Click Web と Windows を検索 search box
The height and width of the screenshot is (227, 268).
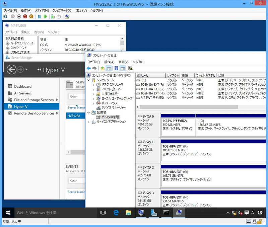point(56,213)
